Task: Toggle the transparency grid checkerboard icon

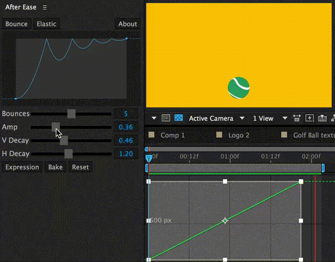Action: point(179,118)
